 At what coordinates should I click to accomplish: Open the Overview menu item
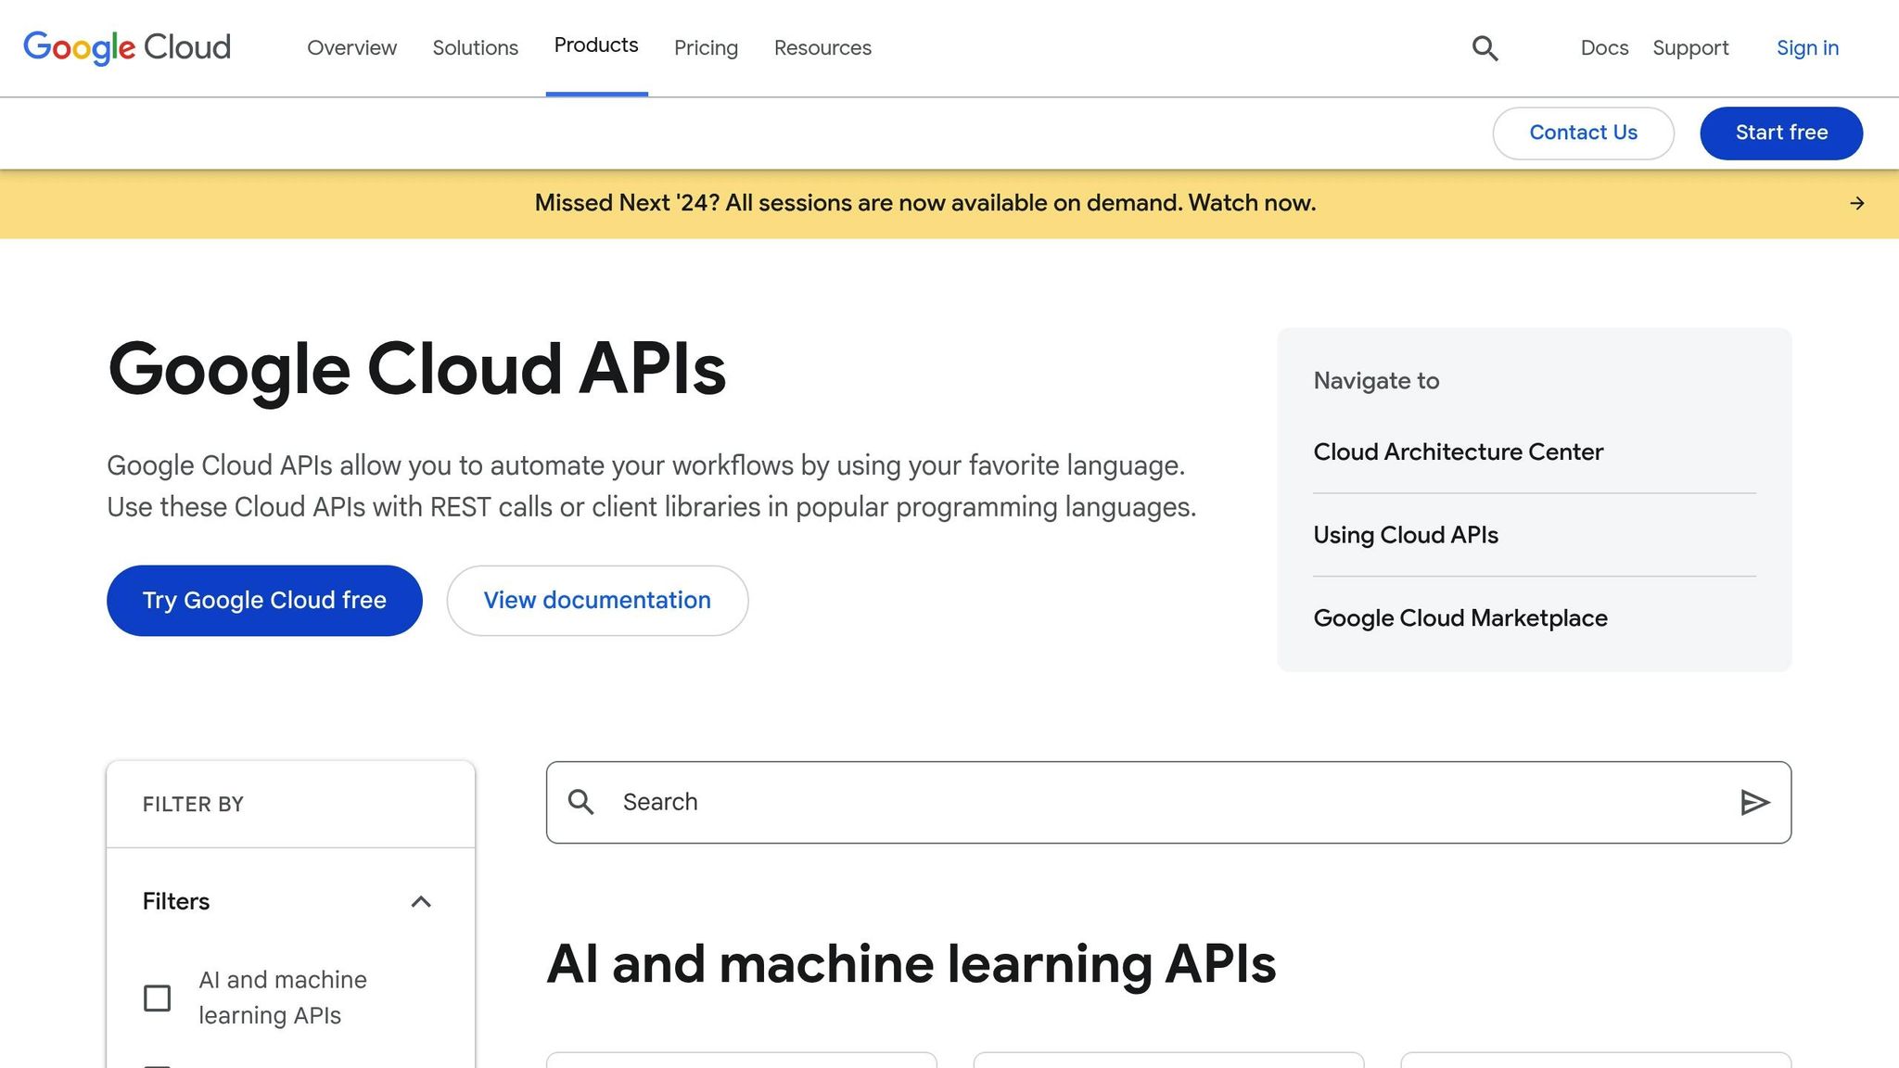point(351,48)
